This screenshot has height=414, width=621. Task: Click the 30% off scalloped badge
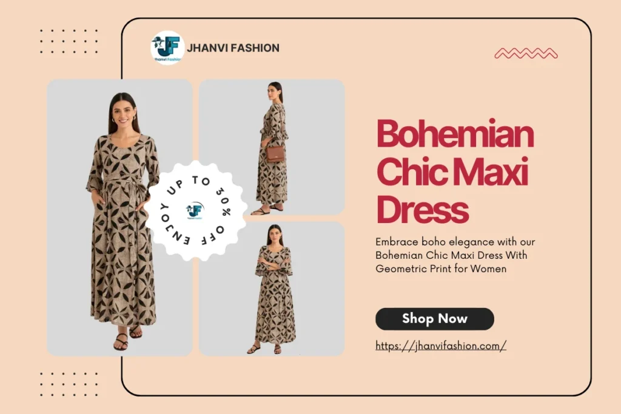click(196, 210)
